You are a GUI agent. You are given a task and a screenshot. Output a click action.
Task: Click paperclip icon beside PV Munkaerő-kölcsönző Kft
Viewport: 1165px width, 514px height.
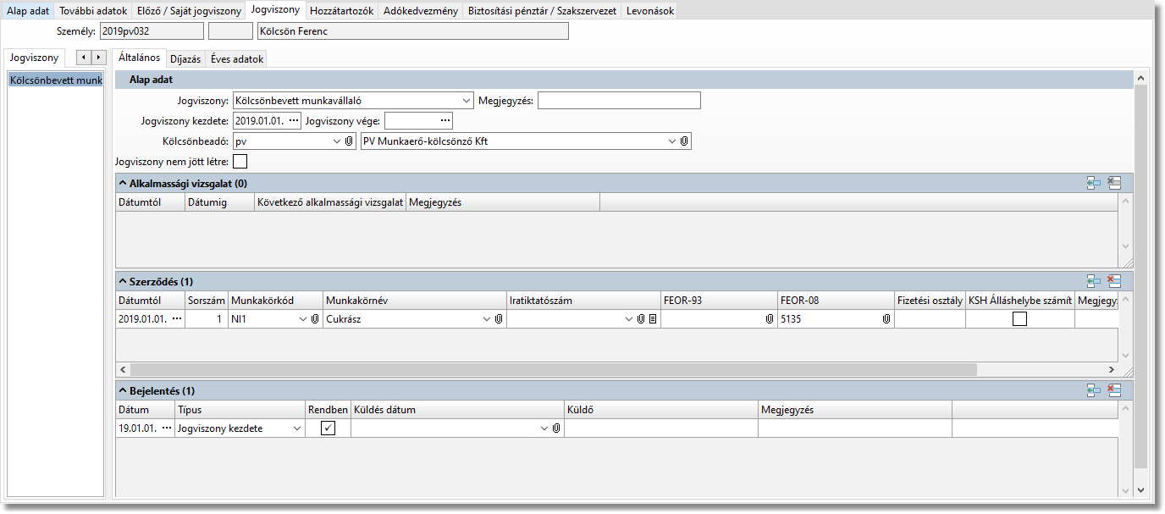(x=684, y=141)
